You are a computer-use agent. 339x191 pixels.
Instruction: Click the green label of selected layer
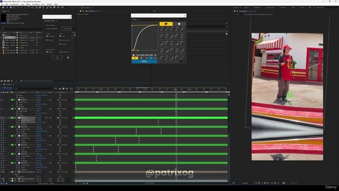12,118
